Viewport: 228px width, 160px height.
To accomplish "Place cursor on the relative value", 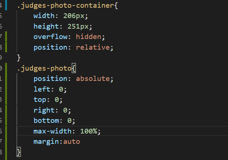I will 93,47.
